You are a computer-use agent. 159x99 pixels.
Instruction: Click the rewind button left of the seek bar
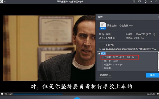[2, 94]
